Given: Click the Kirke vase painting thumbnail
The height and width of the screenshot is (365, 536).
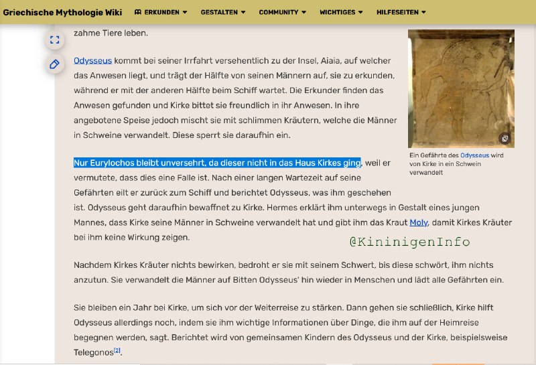Looking at the screenshot, I should pos(461,88).
